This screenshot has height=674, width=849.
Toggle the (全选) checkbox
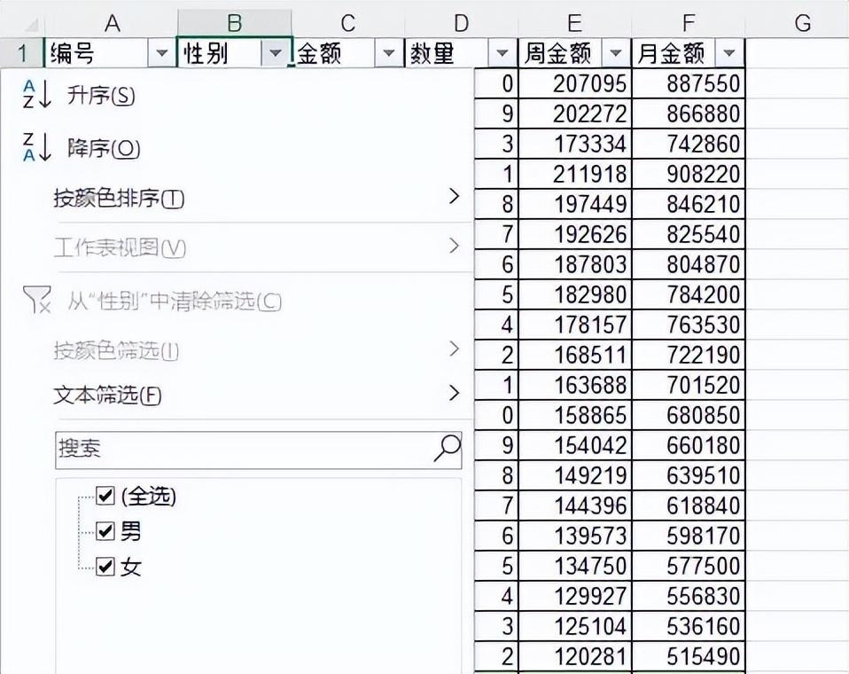[105, 495]
